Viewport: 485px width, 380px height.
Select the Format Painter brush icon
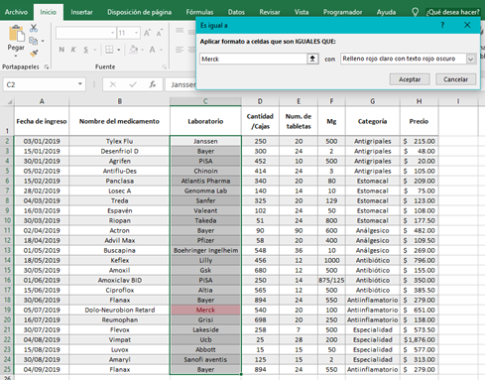point(34,54)
